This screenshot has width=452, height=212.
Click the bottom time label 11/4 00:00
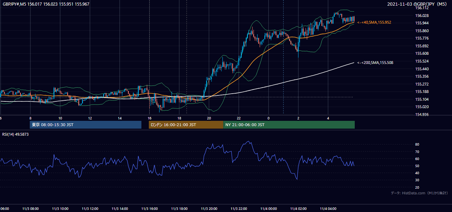[x=268, y=208]
